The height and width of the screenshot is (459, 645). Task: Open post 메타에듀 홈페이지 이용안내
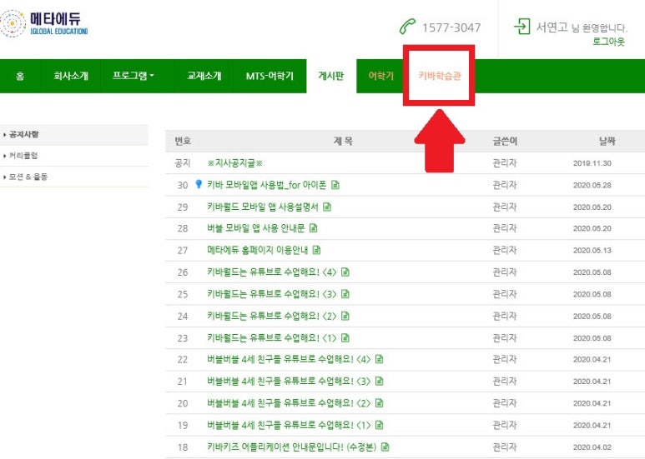click(x=258, y=250)
